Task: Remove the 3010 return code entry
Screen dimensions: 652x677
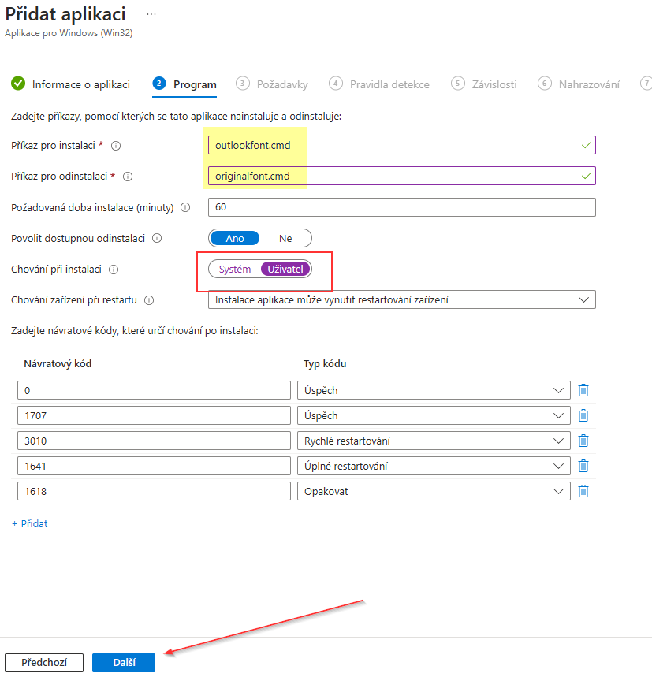Action: 583,441
